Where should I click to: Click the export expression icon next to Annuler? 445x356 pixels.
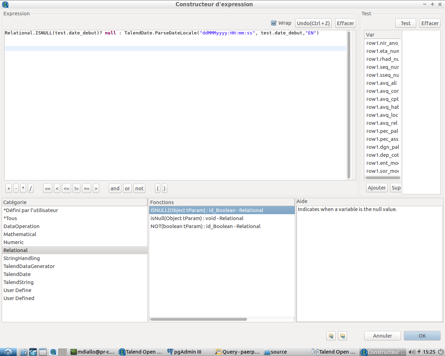point(342,336)
